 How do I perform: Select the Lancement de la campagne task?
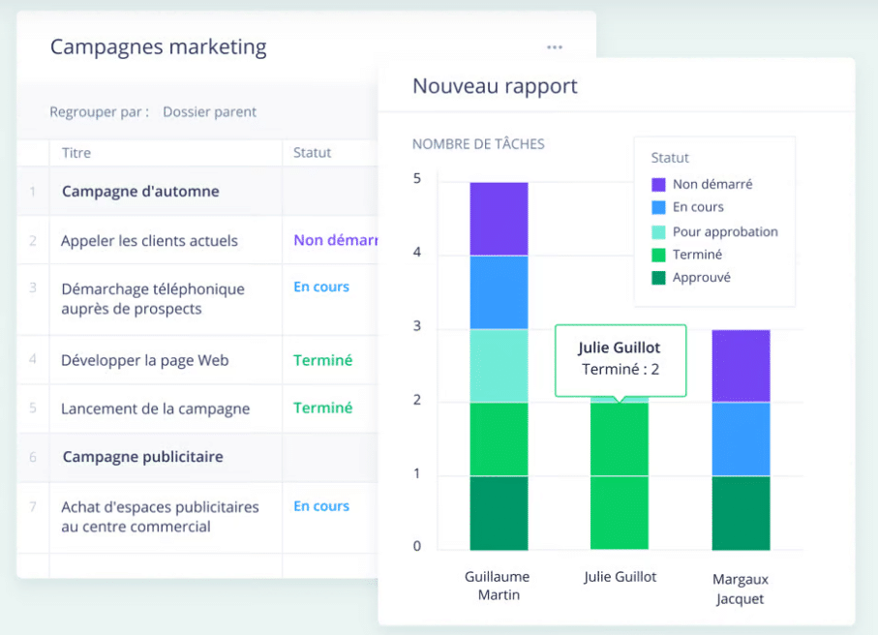coord(155,408)
